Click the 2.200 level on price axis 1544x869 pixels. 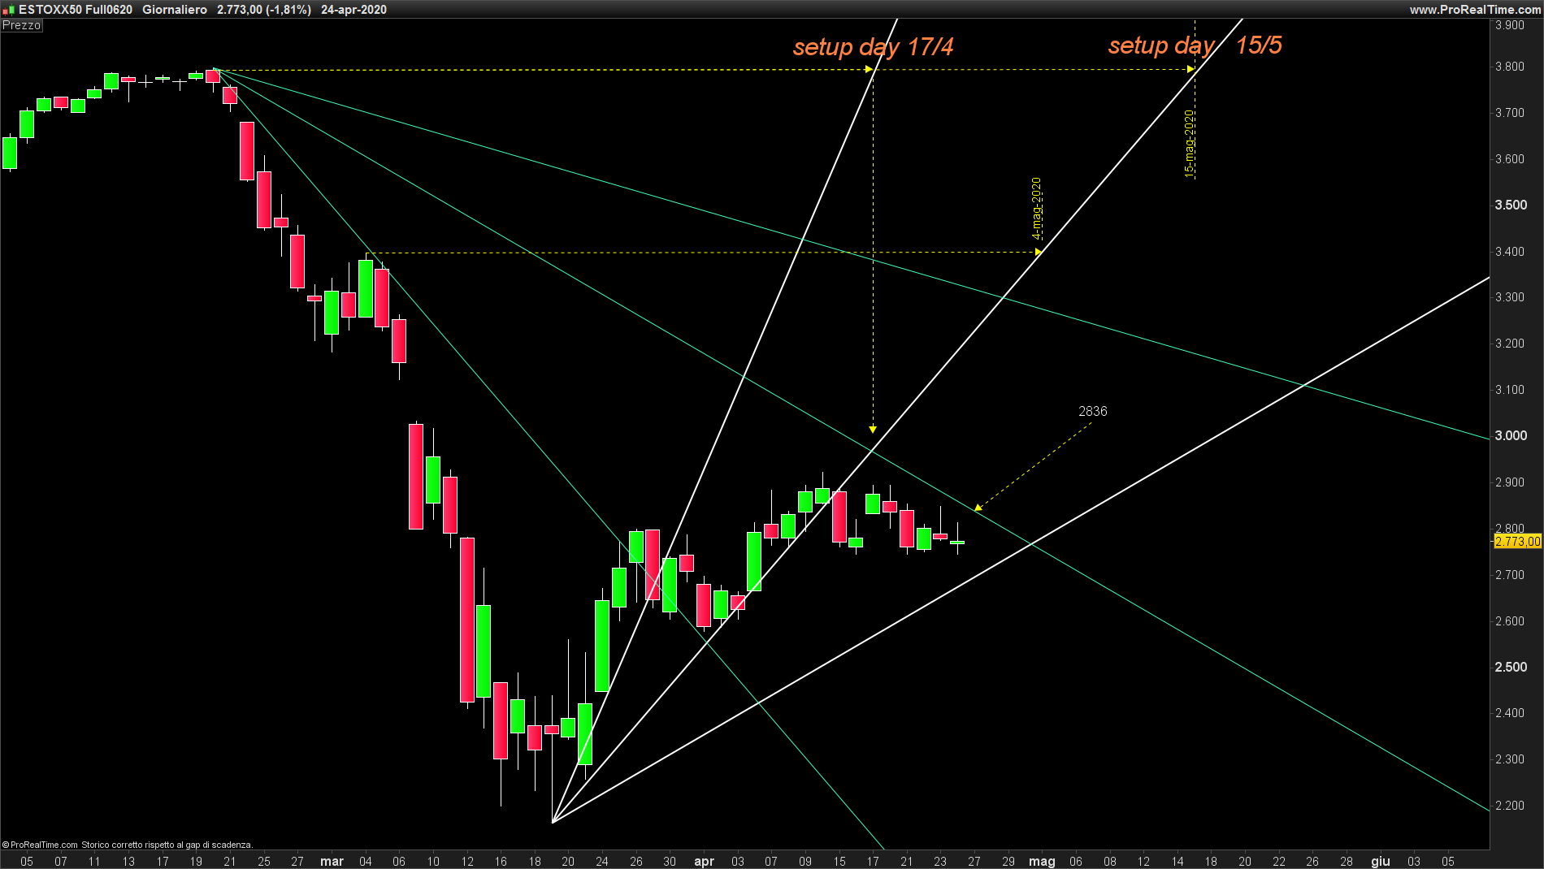tap(1510, 806)
